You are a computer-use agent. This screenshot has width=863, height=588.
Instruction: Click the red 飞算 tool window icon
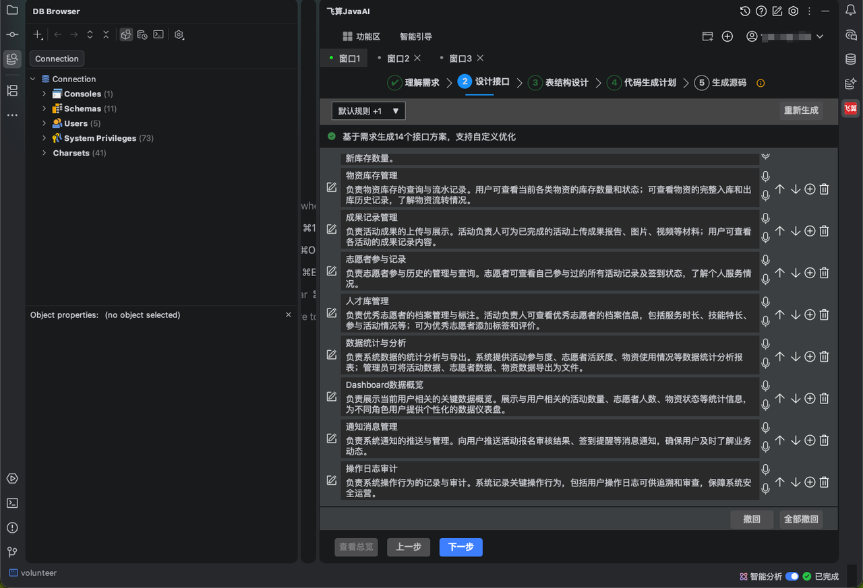(851, 108)
